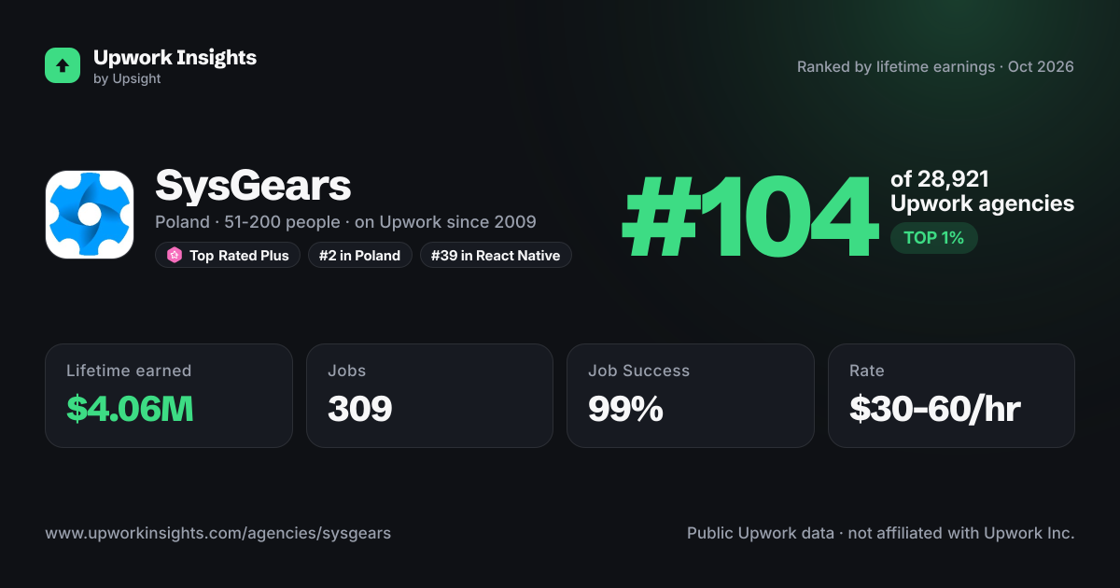Click the TOP 1% pill
The height and width of the screenshot is (588, 1120).
pyautogui.click(x=933, y=238)
